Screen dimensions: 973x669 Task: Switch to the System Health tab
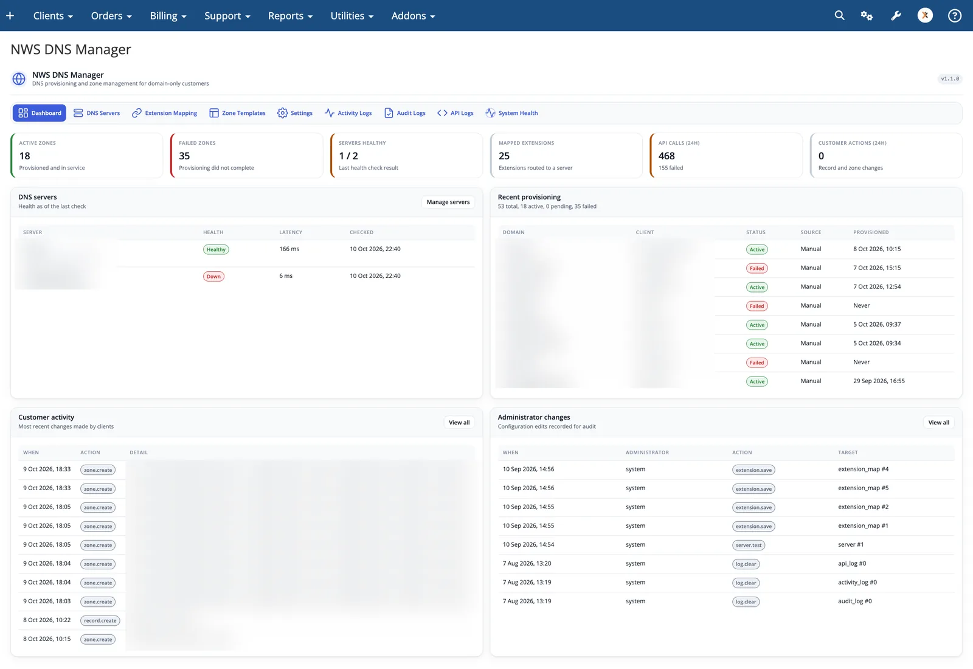[x=511, y=113]
